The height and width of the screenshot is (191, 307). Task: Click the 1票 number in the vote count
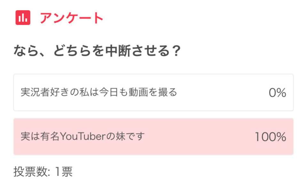[x=64, y=172]
